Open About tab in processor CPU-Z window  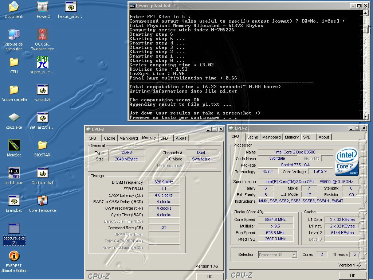click(x=324, y=137)
